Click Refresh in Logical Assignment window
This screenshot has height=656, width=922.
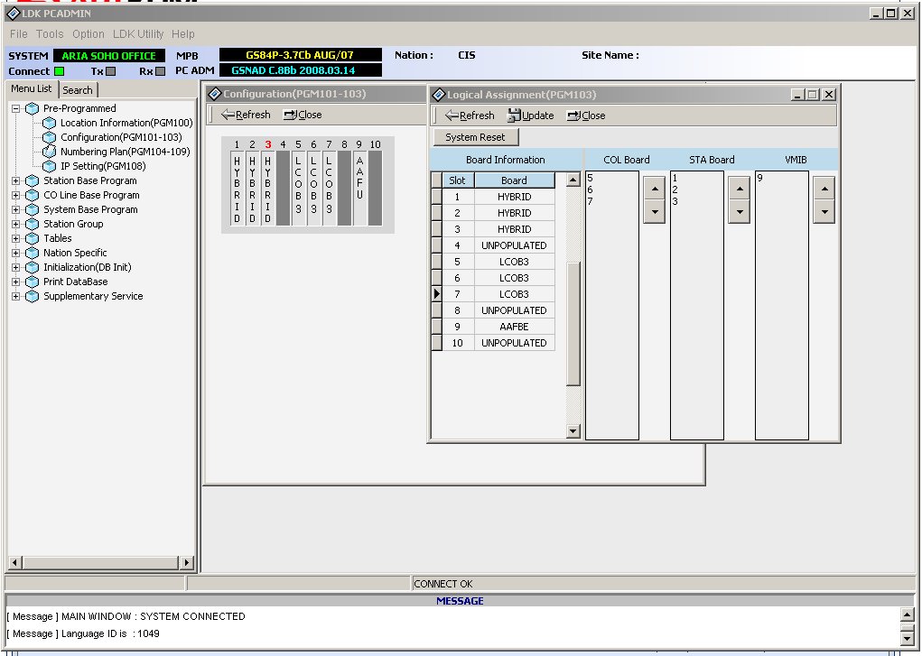470,115
